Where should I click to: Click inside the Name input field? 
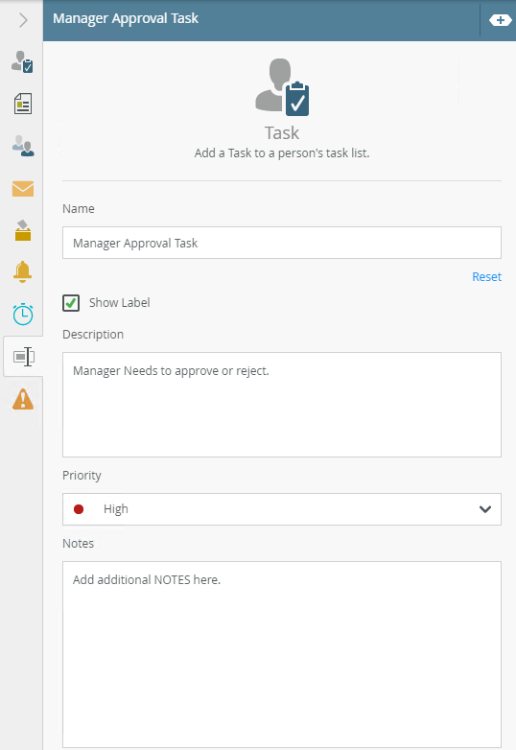[282, 243]
